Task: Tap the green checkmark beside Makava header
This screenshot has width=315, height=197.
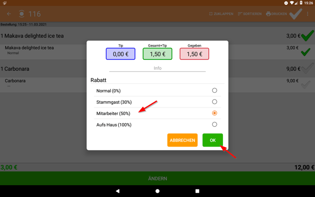Action: point(307,36)
